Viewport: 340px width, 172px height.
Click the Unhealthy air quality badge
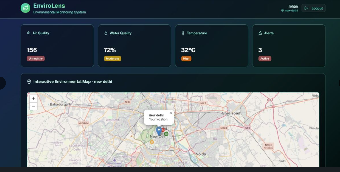[36, 59]
